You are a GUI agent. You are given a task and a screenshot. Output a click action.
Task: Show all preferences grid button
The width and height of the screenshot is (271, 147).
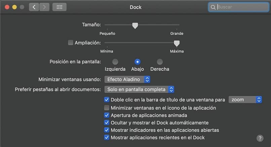pos(60,7)
